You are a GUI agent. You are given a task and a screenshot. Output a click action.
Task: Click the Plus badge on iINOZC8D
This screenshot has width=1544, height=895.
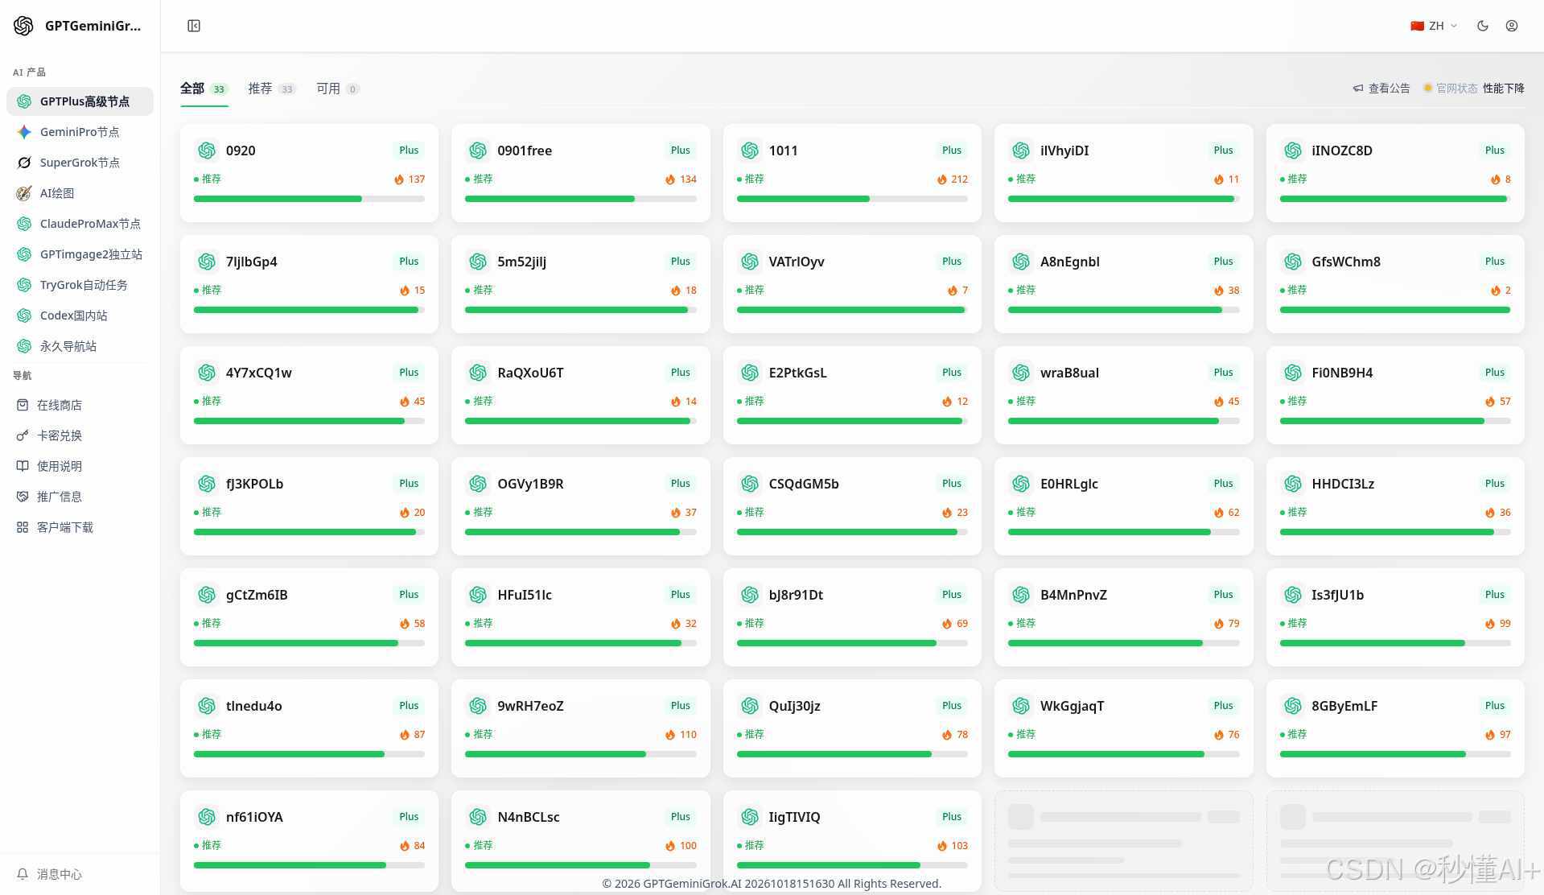click(1495, 151)
